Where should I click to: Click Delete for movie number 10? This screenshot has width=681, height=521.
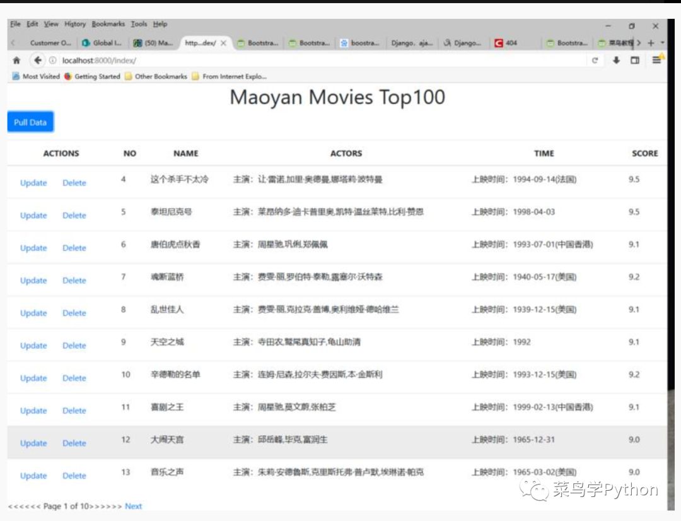tap(74, 378)
